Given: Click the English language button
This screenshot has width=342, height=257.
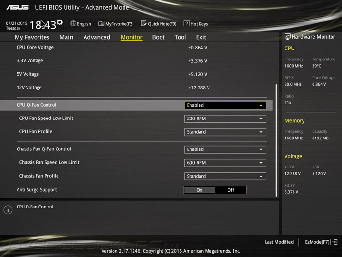Looking at the screenshot, I should pos(80,24).
